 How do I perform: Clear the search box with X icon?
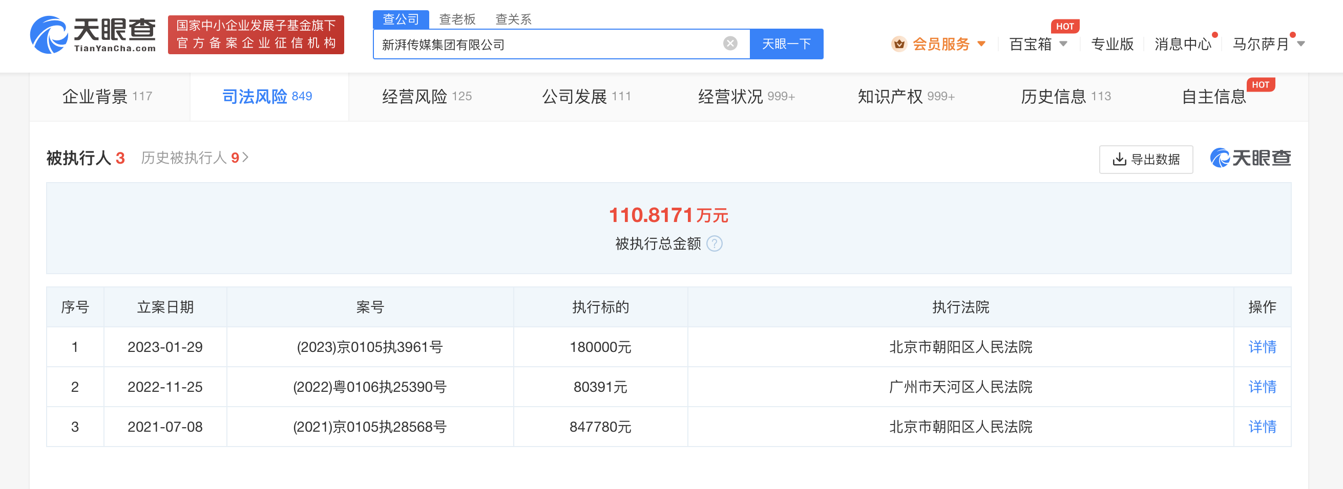730,44
